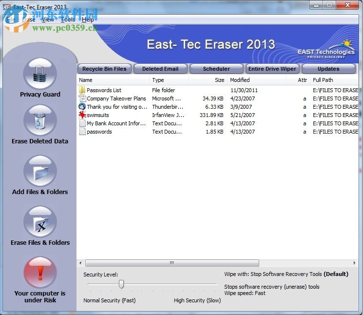
Task: Select 'Thank you for visiting o...' entry
Action: [x=117, y=107]
